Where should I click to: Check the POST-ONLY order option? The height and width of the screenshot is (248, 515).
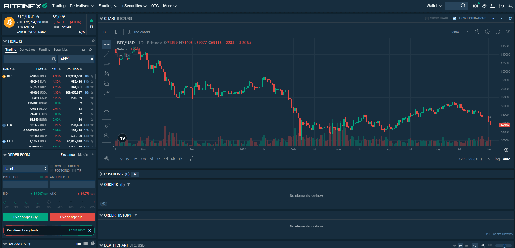coord(52,170)
